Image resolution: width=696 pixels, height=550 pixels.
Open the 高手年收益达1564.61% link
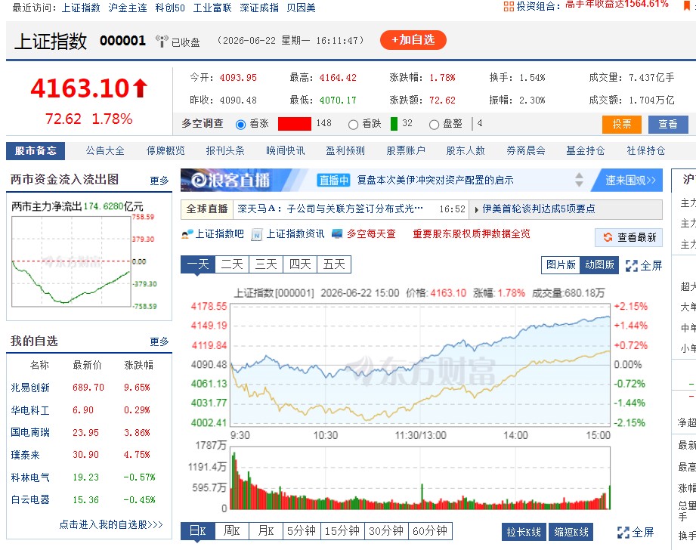[x=617, y=5]
